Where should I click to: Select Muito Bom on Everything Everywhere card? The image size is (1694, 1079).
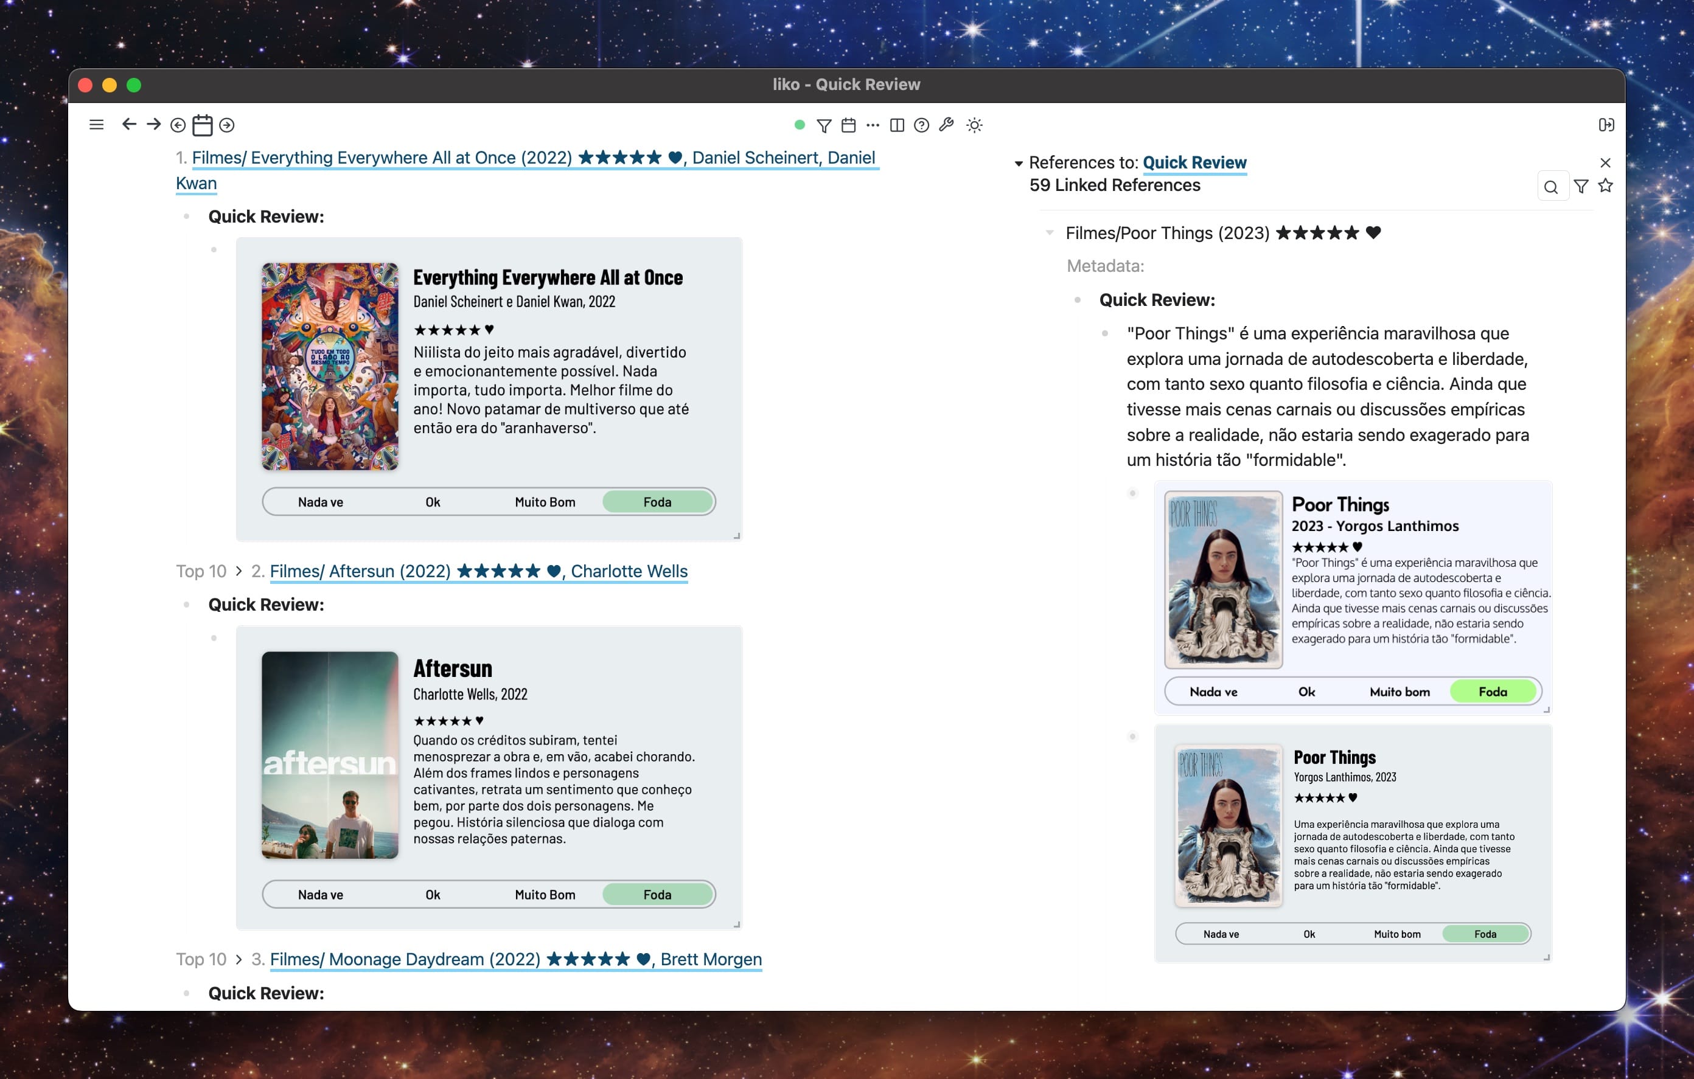(x=545, y=502)
